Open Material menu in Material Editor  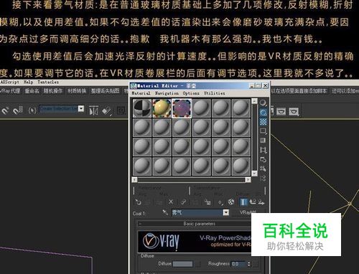coord(141,93)
